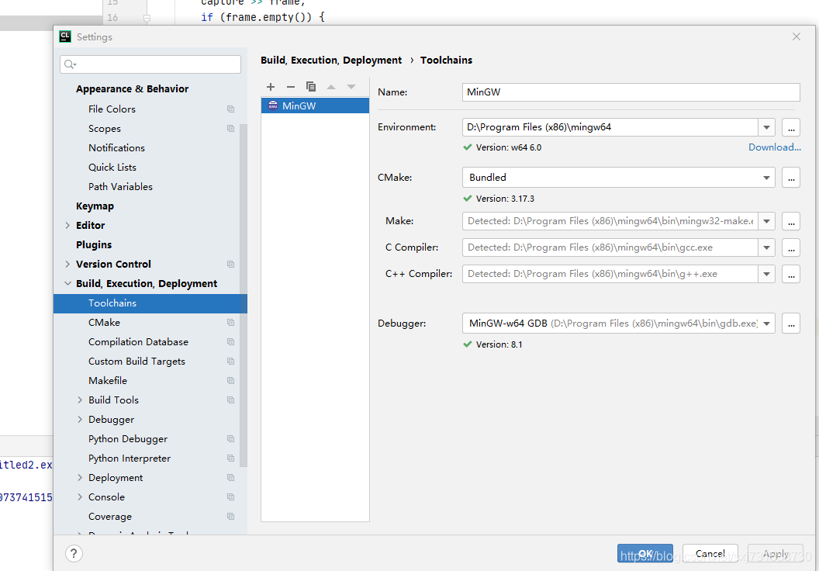Focus the settings search field
The width and height of the screenshot is (819, 571).
point(150,64)
